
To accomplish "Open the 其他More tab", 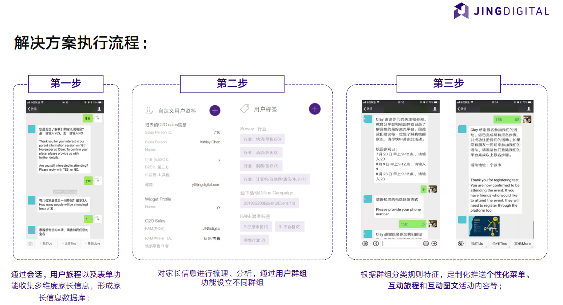I will pyautogui.click(x=522, y=244).
